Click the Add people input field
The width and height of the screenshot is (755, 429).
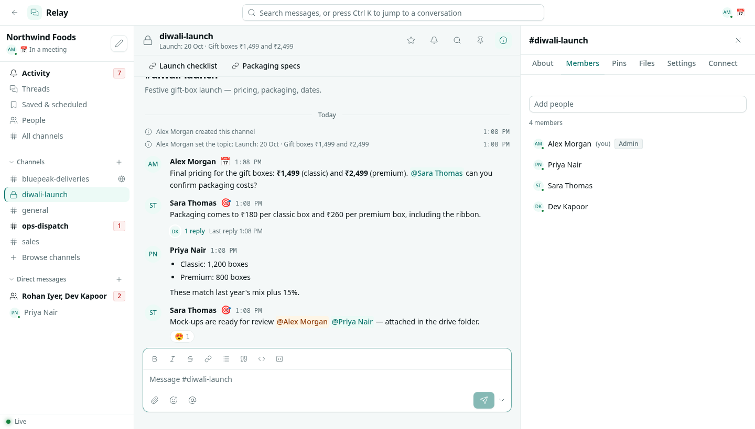point(638,104)
